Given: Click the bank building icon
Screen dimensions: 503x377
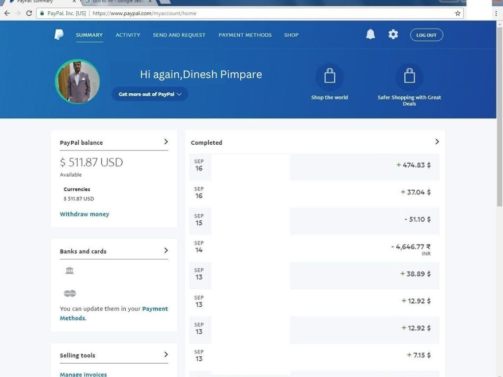Looking at the screenshot, I should coord(70,270).
